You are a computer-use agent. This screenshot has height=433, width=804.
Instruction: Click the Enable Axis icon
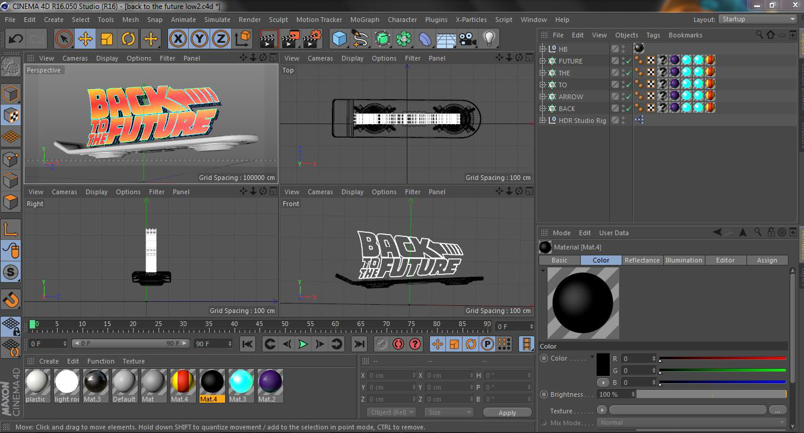click(x=11, y=229)
